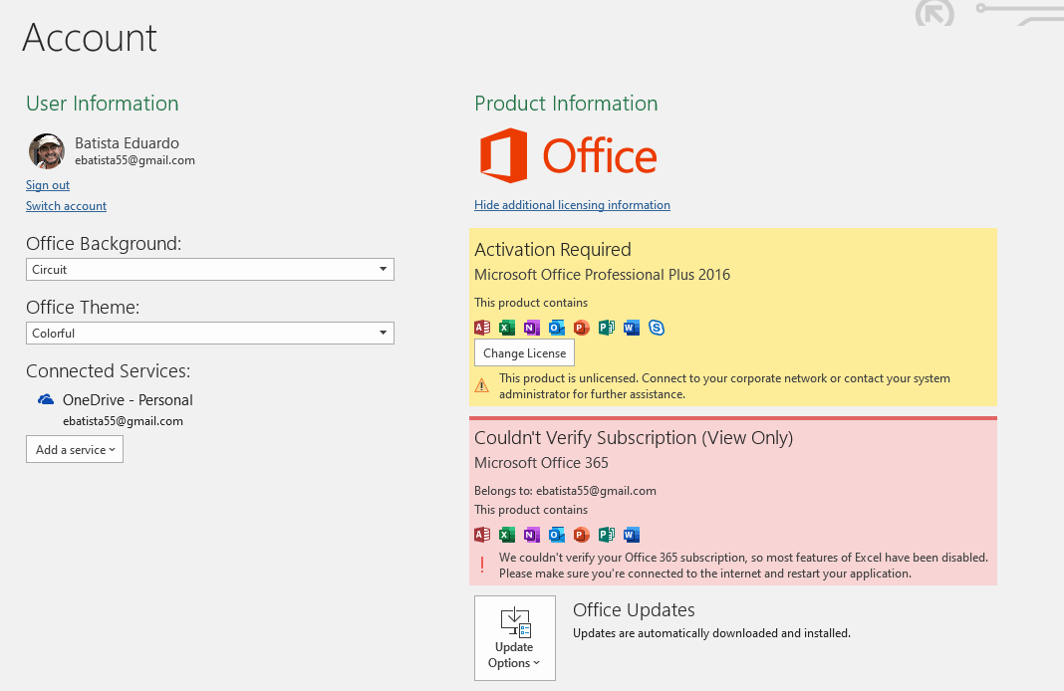Viewport: 1064px width, 691px height.
Task: Click the Activation Required heading
Action: (x=552, y=250)
